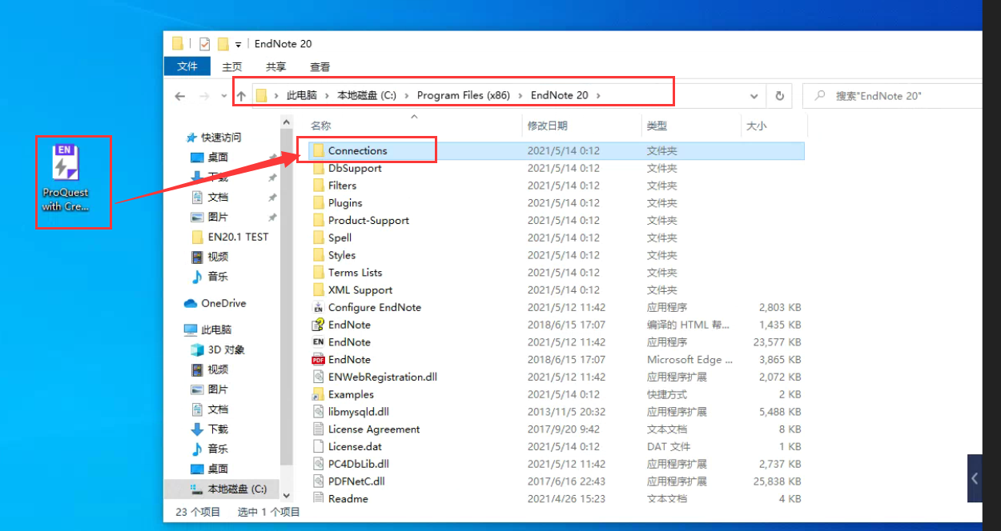Click the EndNote compiled HTML help icon

318,325
